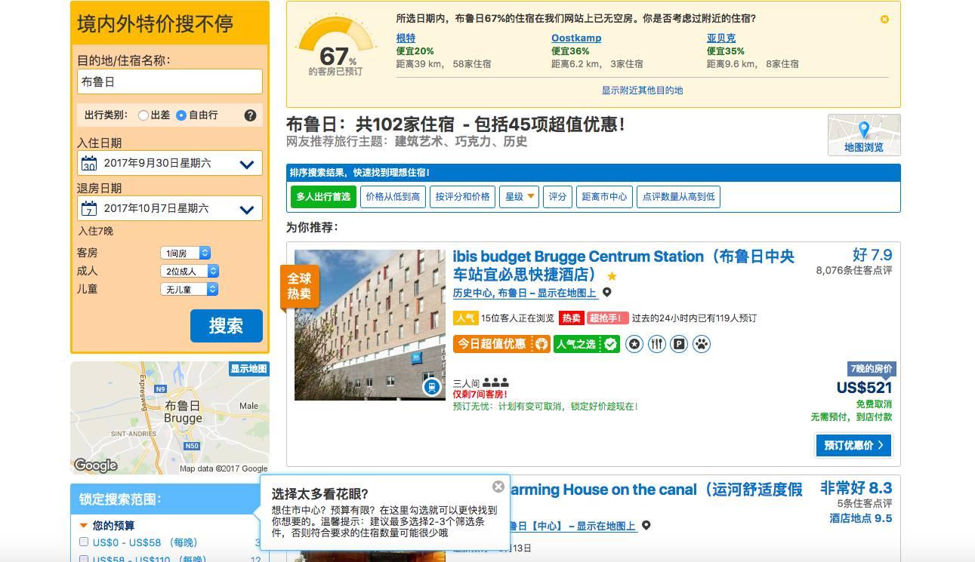Close the filter tip popup

point(498,487)
